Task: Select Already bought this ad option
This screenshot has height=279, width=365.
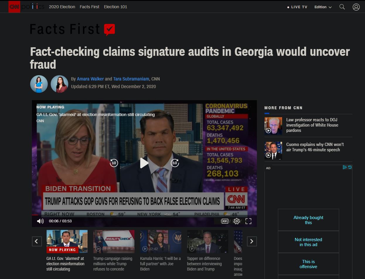Action: 308,220
